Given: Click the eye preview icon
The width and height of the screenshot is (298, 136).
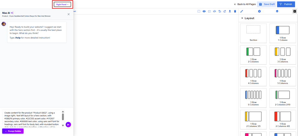Looking at the screenshot, I should click(x=204, y=11).
